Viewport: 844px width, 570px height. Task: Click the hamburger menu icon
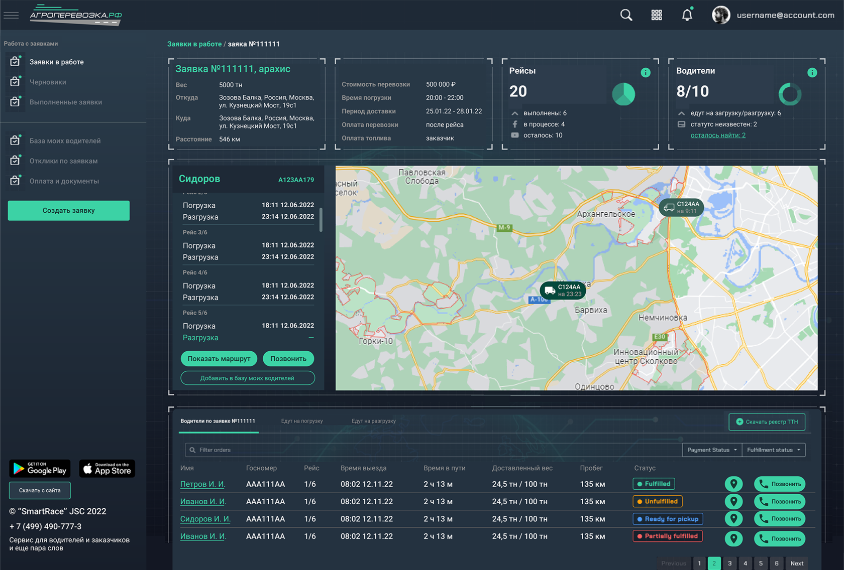click(x=11, y=15)
